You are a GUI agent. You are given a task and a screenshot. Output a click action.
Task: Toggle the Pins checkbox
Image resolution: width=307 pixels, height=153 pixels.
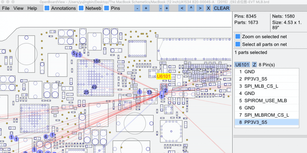(x=106, y=8)
